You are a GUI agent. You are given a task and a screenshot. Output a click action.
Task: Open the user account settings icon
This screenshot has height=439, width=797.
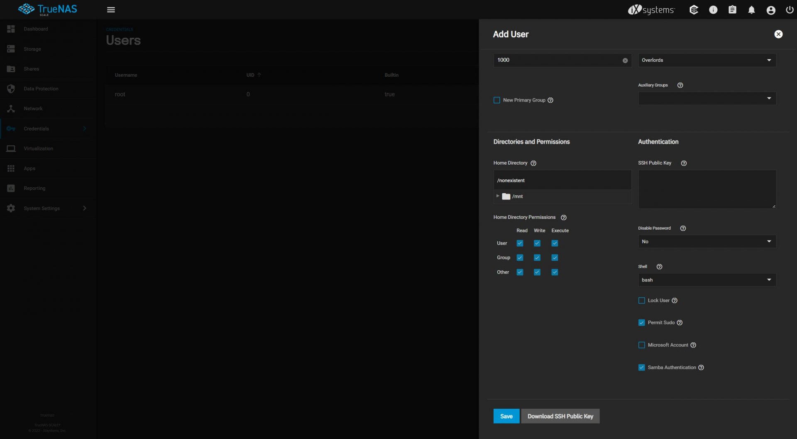pyautogui.click(x=770, y=10)
